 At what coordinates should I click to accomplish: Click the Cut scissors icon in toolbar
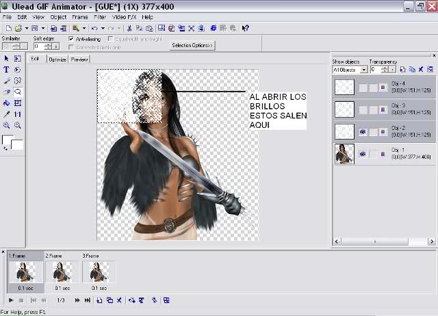point(129,28)
